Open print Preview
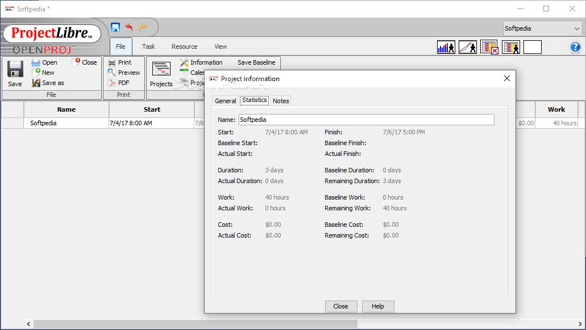The height and width of the screenshot is (330, 586). pos(124,73)
